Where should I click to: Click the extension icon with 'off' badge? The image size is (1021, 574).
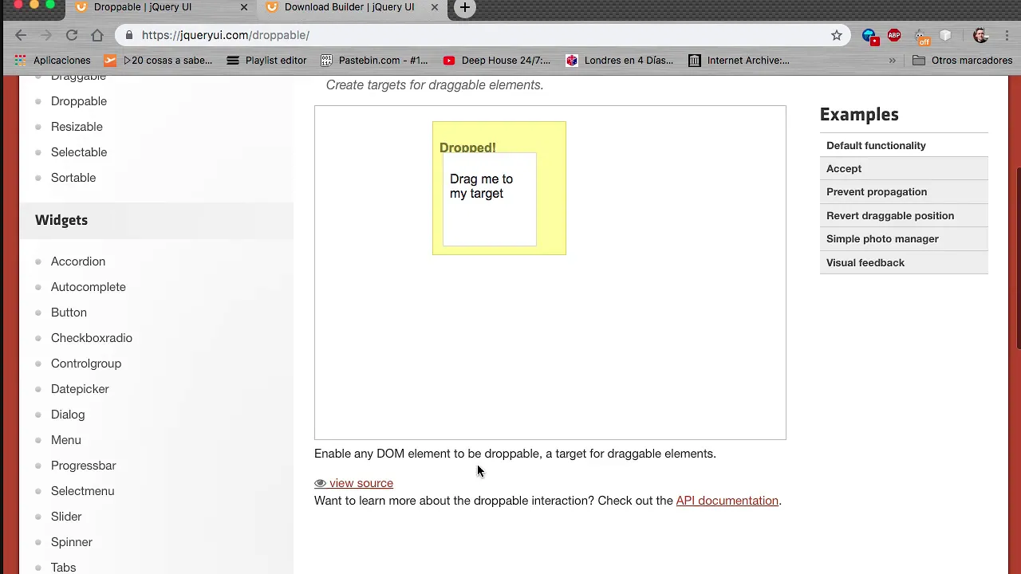(921, 37)
